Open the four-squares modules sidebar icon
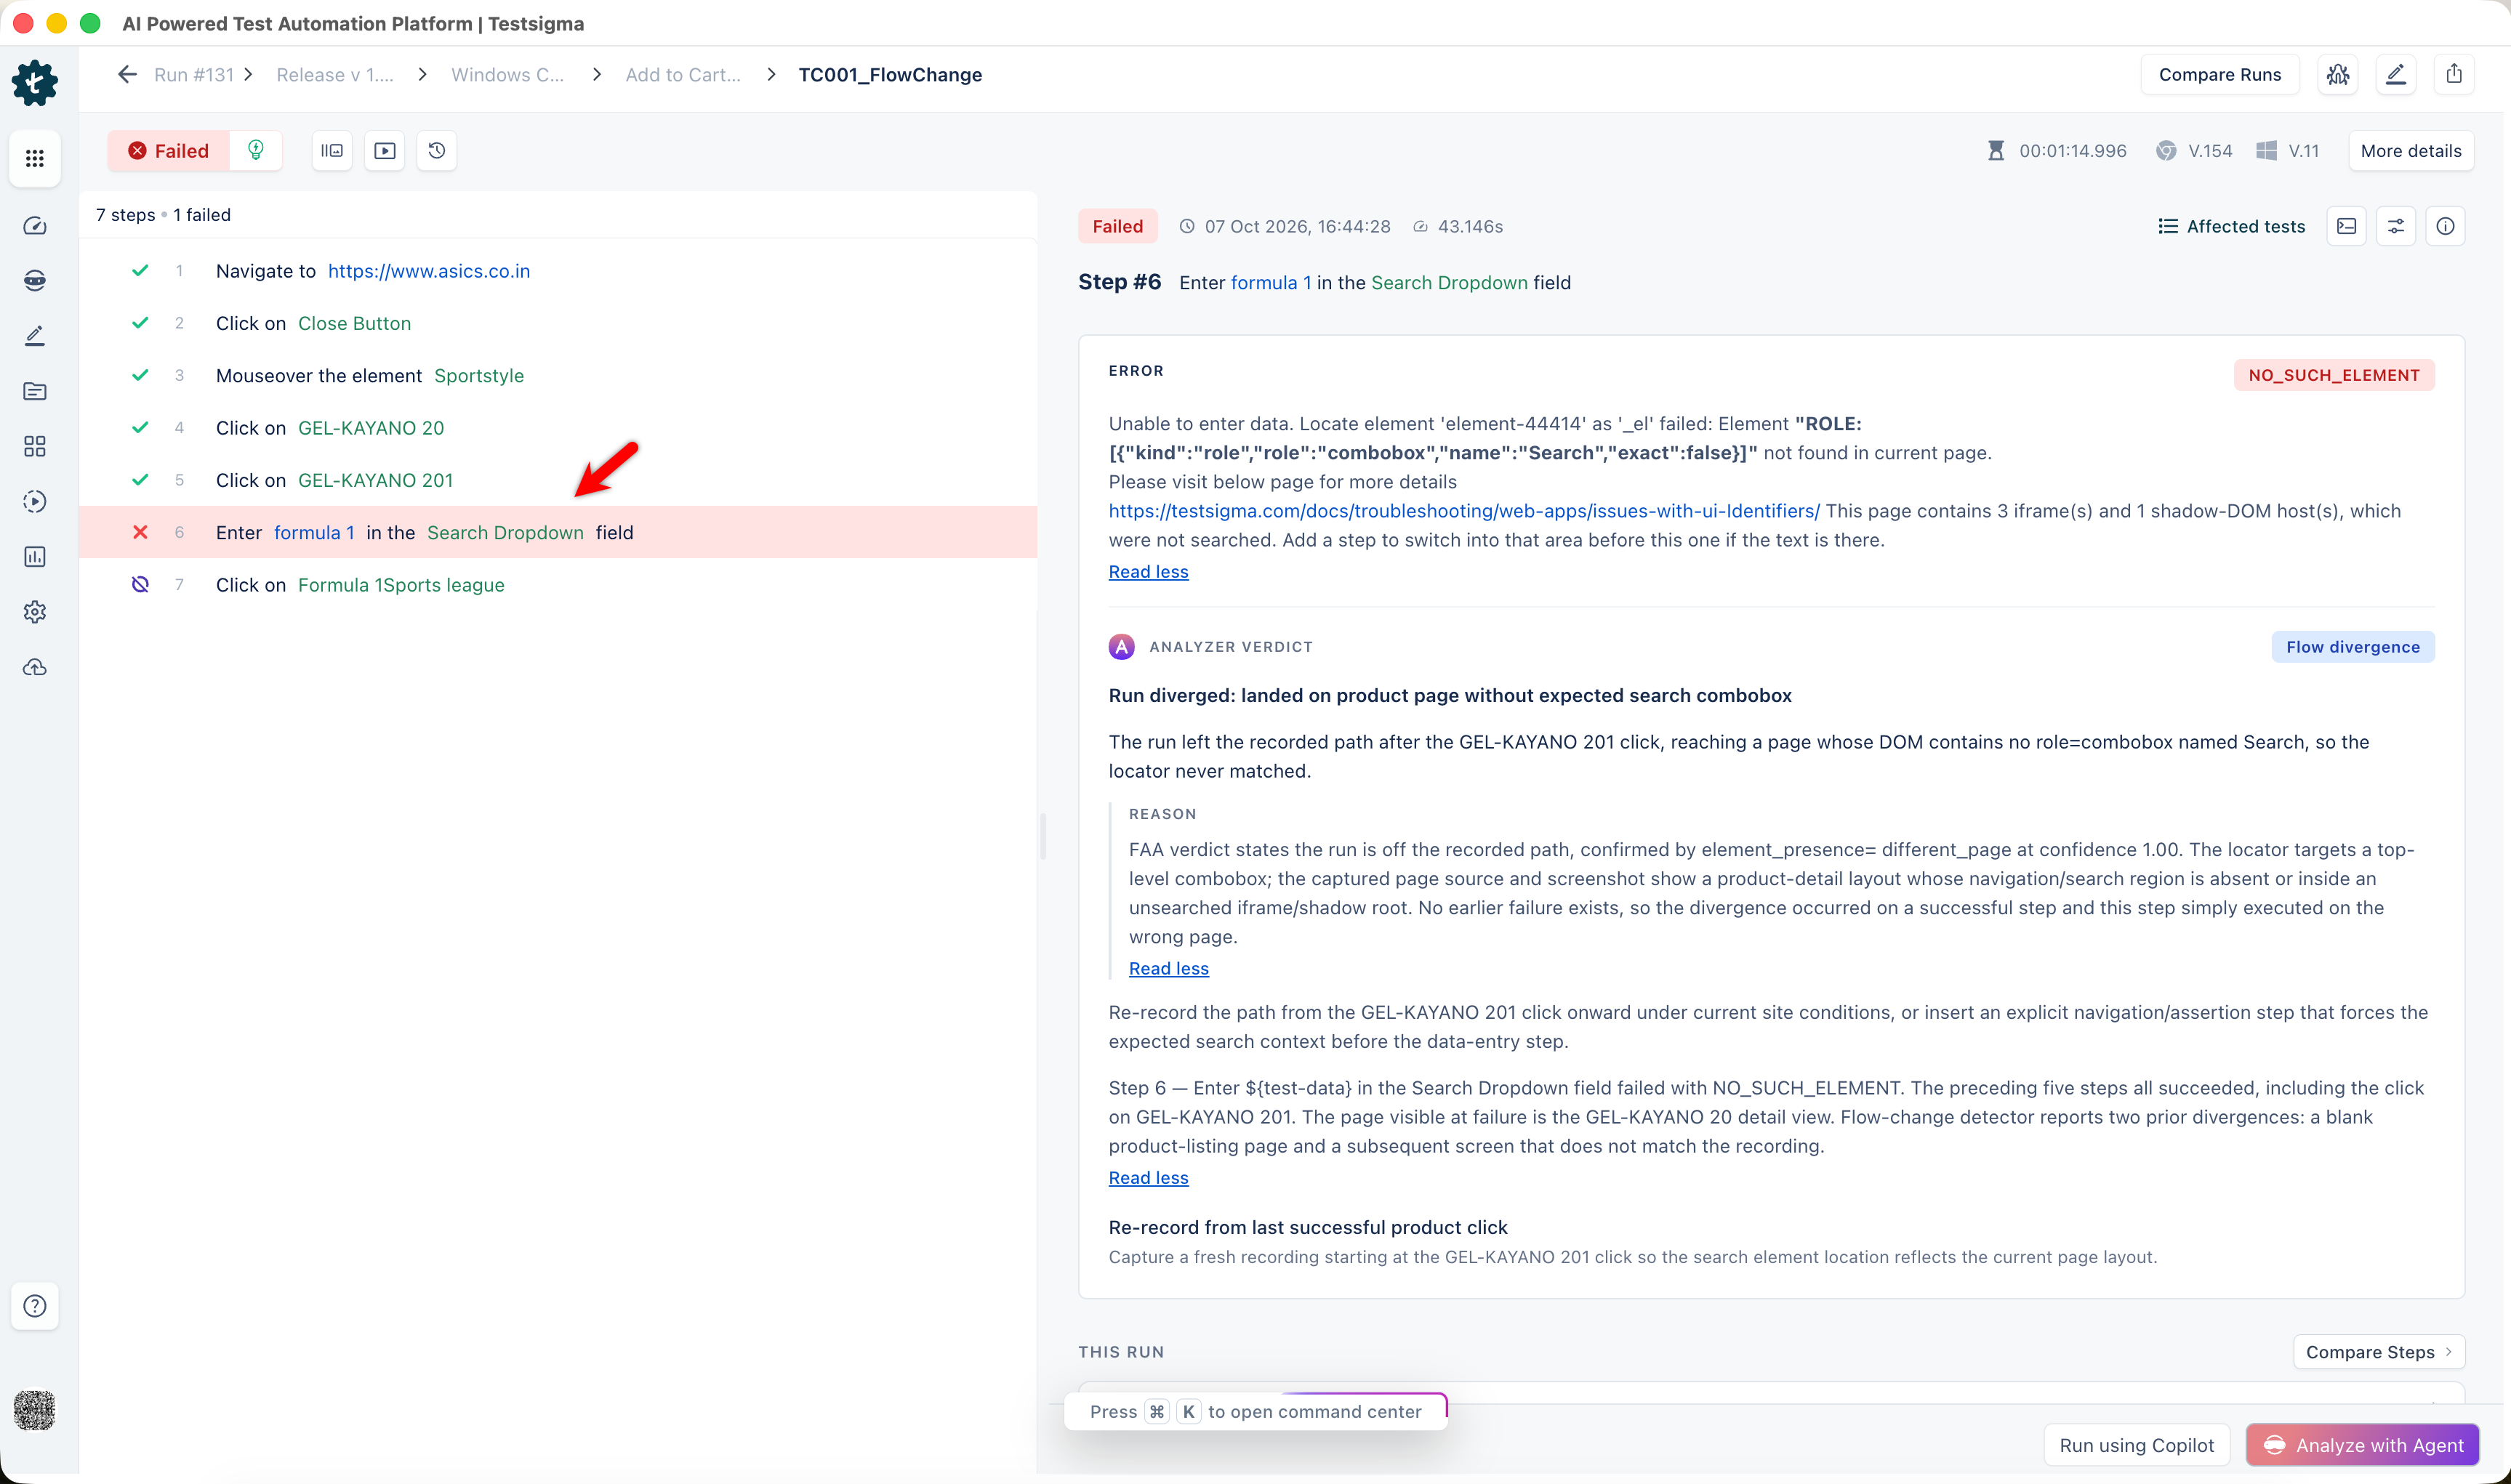Screen dimensions: 2511x1484 35,446
